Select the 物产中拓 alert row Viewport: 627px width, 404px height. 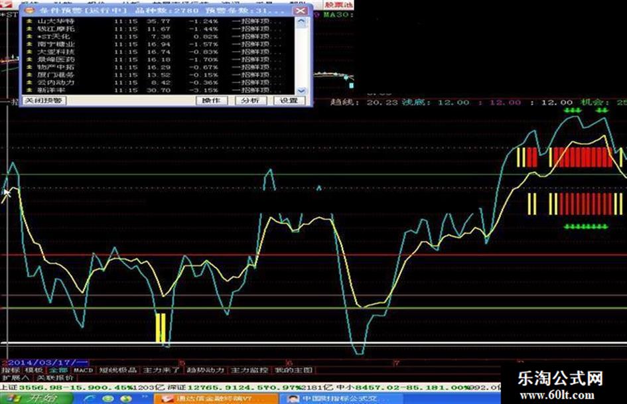click(159, 67)
